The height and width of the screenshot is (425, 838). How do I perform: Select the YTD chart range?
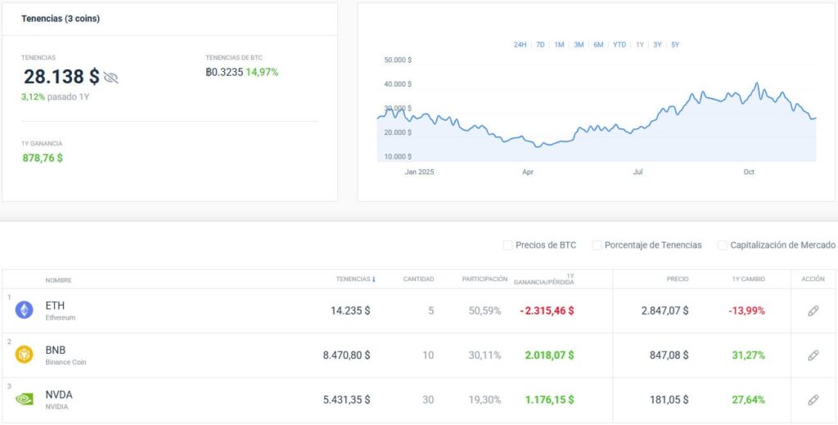click(x=619, y=45)
